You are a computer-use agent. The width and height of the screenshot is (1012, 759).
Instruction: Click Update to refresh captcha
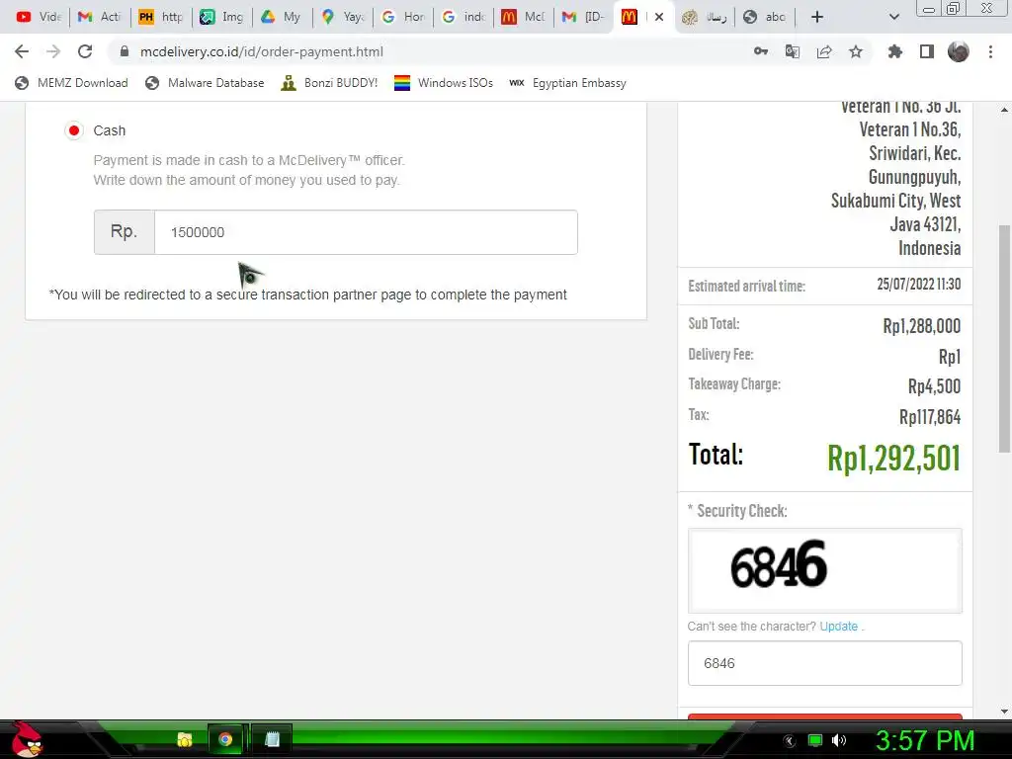[838, 626]
